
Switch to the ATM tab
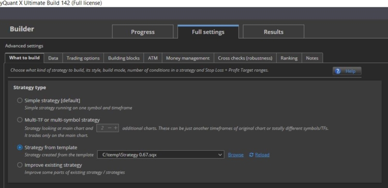click(x=153, y=58)
